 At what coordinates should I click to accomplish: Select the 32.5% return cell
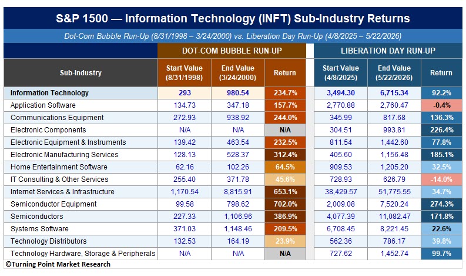pyautogui.click(x=442, y=167)
